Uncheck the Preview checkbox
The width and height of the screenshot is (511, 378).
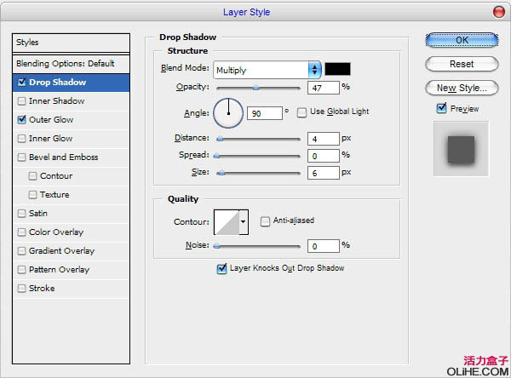(441, 108)
